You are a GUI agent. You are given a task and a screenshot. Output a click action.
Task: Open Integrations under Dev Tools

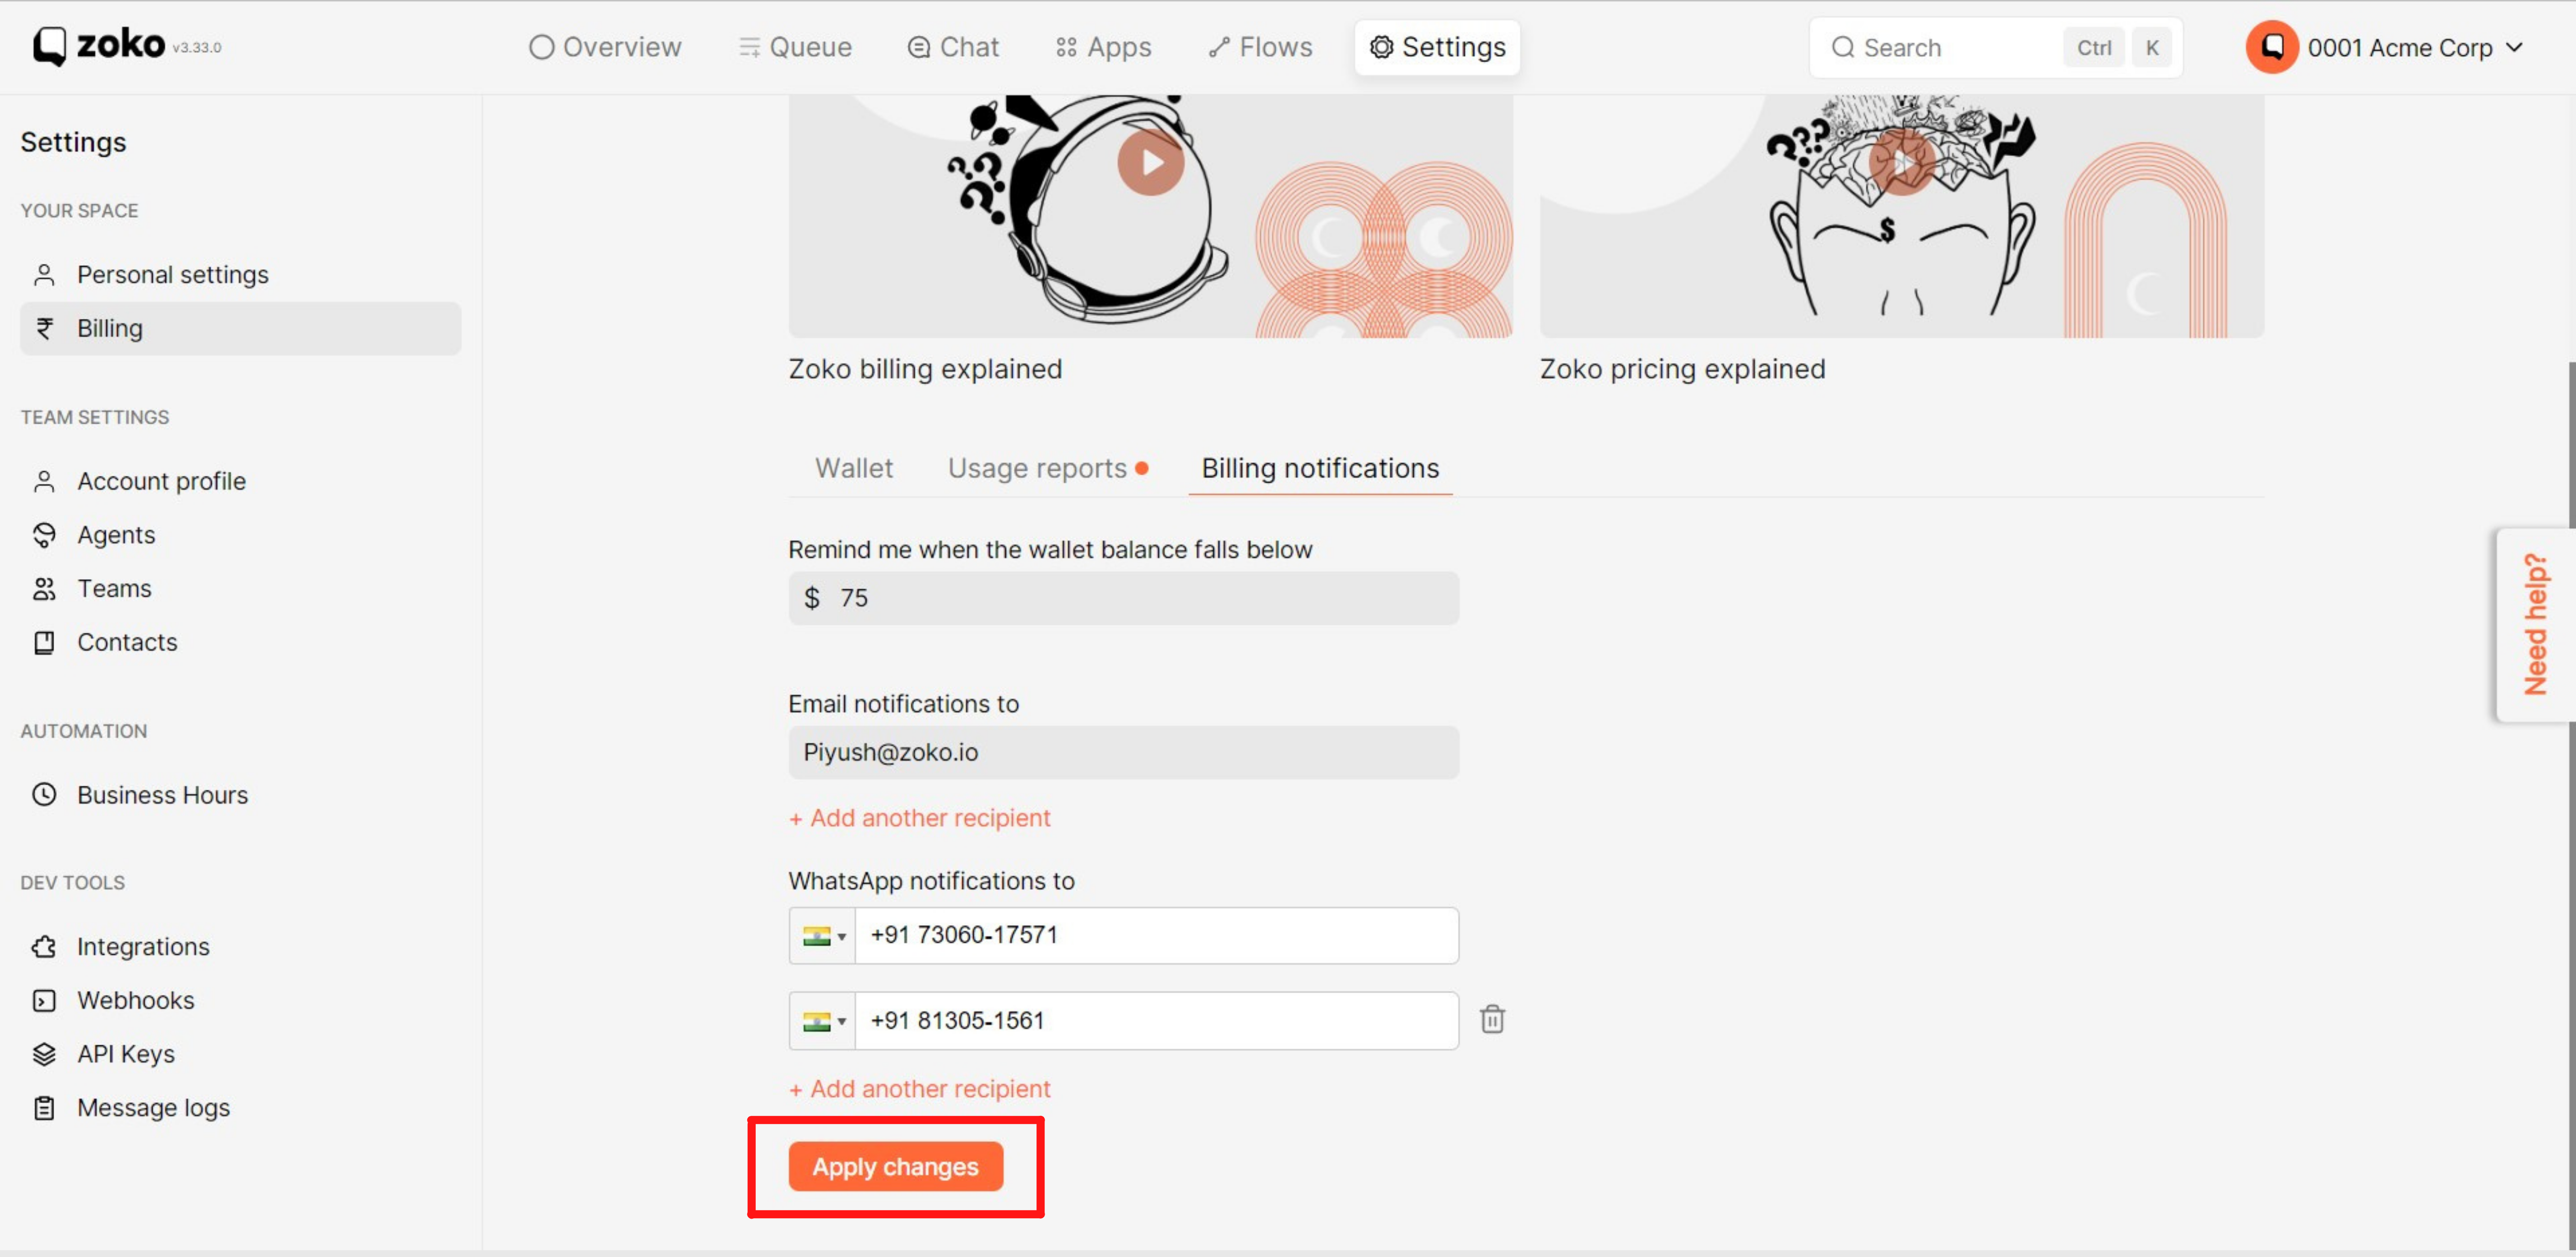click(240, 947)
